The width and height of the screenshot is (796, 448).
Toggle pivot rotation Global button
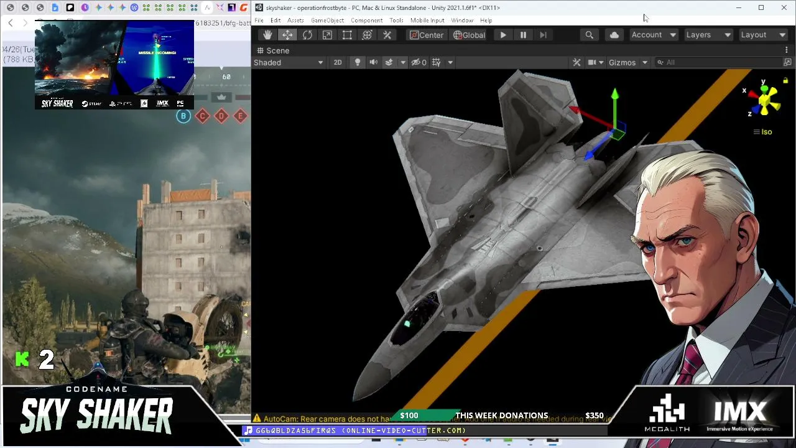[469, 35]
